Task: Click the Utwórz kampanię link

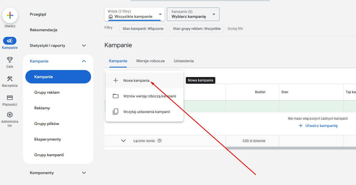Action: [318, 126]
